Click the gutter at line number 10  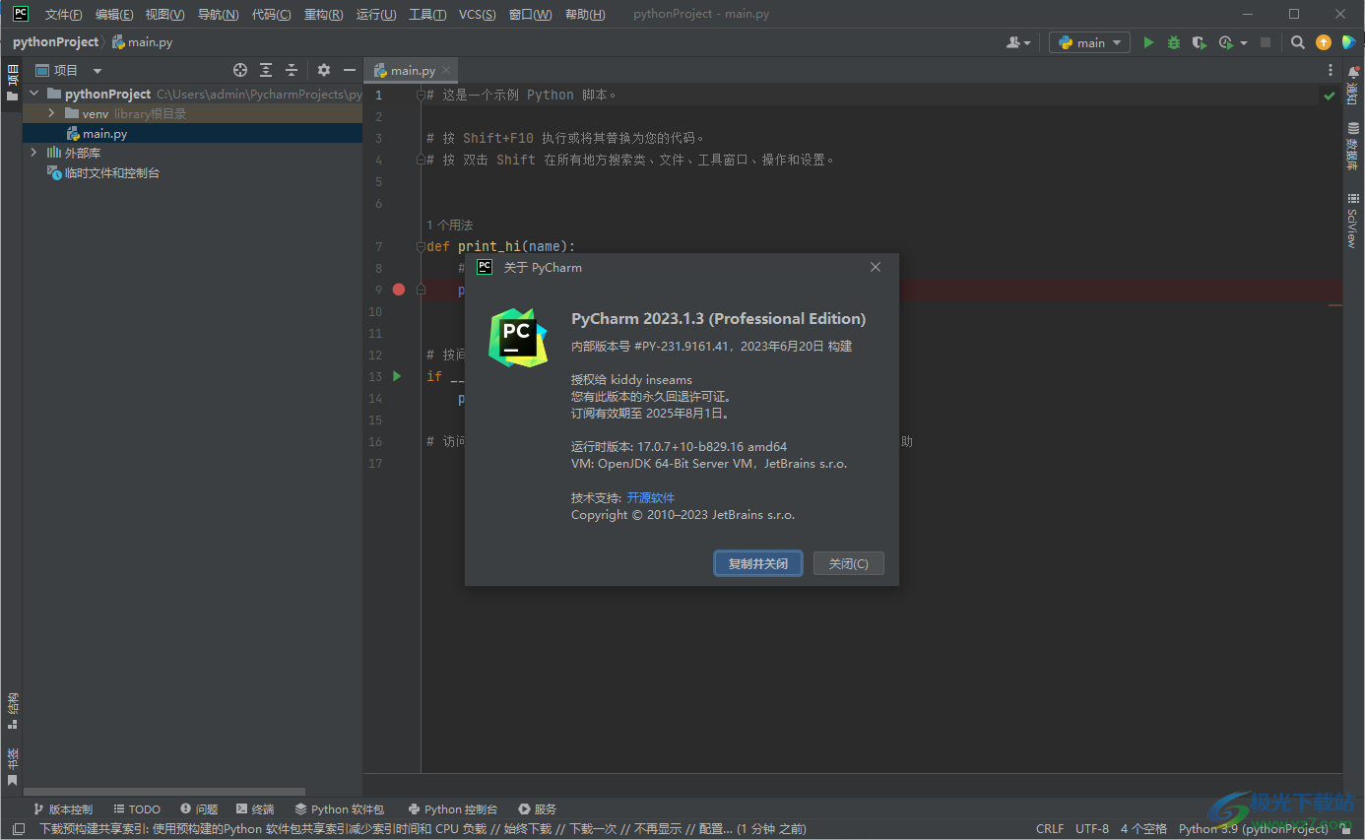[x=375, y=311]
